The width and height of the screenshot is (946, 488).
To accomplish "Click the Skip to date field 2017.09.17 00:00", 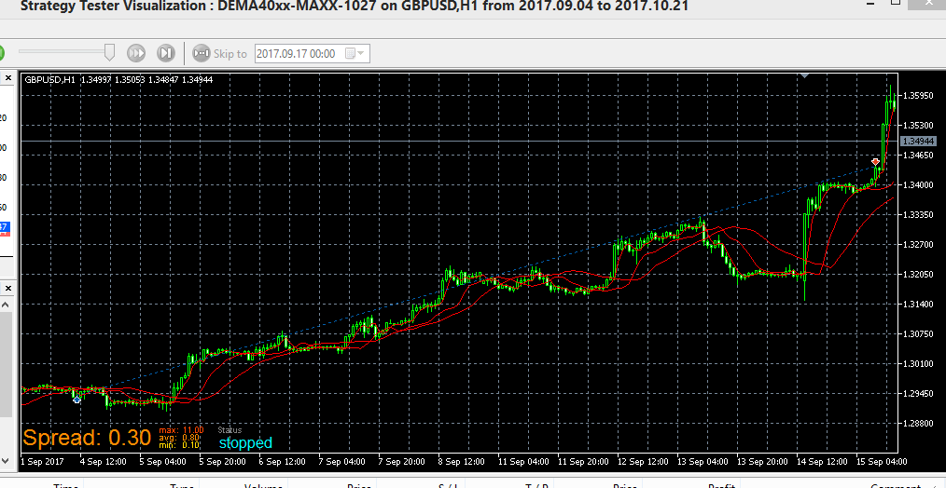I will pos(312,54).
